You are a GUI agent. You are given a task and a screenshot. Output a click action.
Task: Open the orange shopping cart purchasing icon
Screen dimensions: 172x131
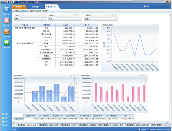click(x=7, y=32)
